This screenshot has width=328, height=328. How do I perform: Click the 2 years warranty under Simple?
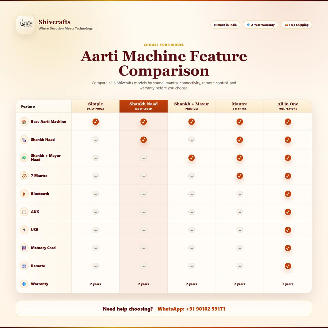tap(95, 284)
